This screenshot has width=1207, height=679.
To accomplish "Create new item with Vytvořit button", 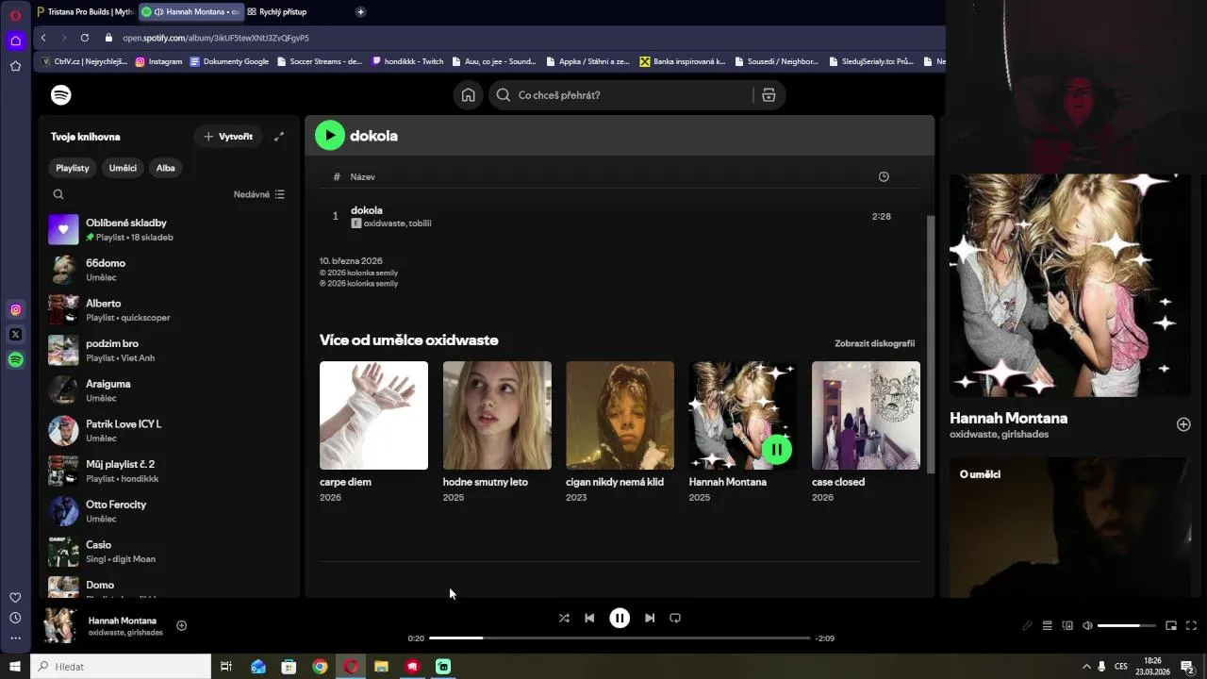I will [228, 137].
